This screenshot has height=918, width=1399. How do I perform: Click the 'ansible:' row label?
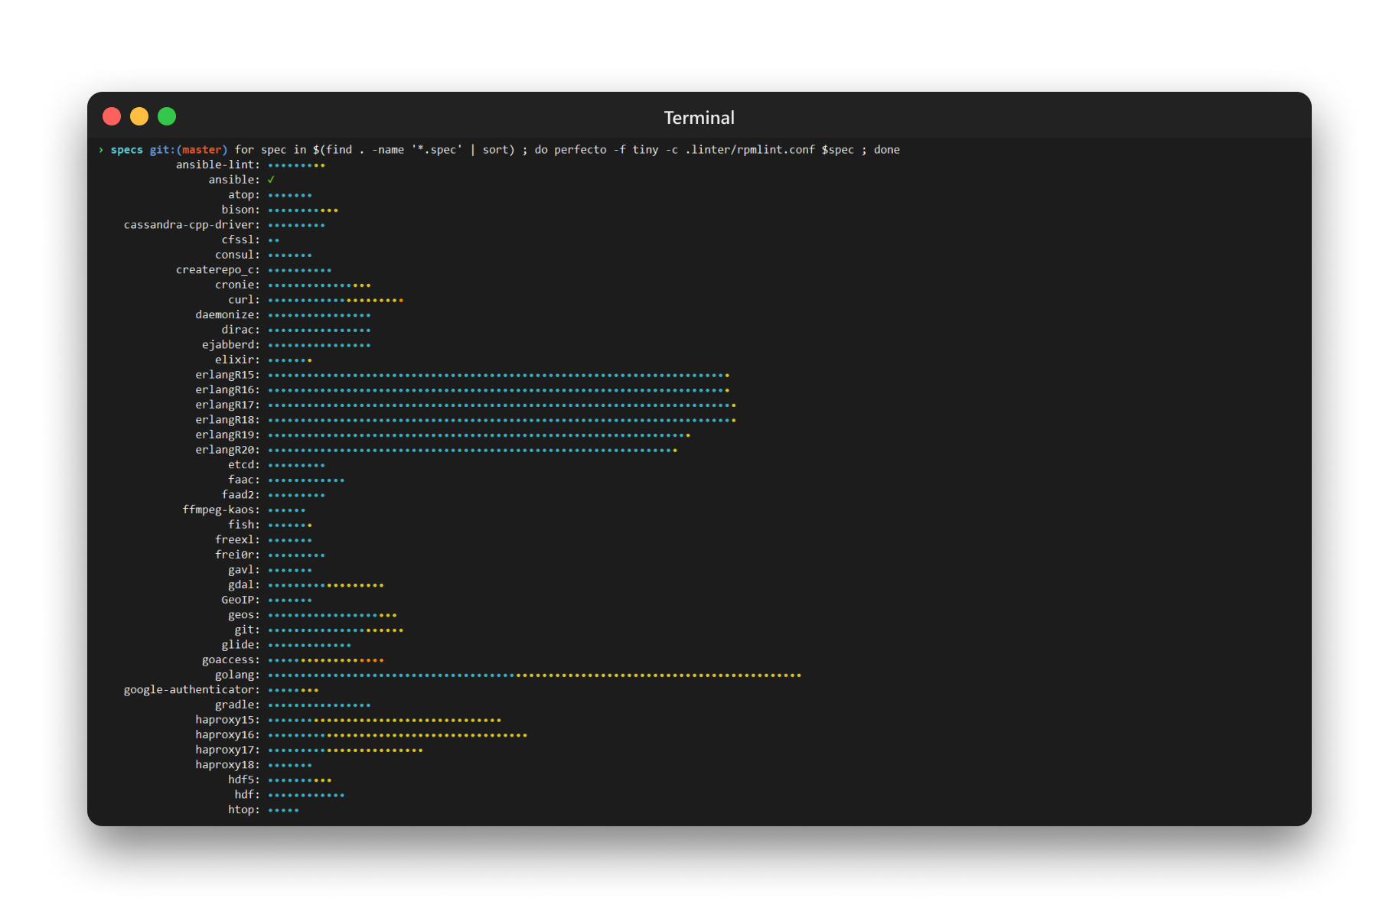pyautogui.click(x=234, y=180)
